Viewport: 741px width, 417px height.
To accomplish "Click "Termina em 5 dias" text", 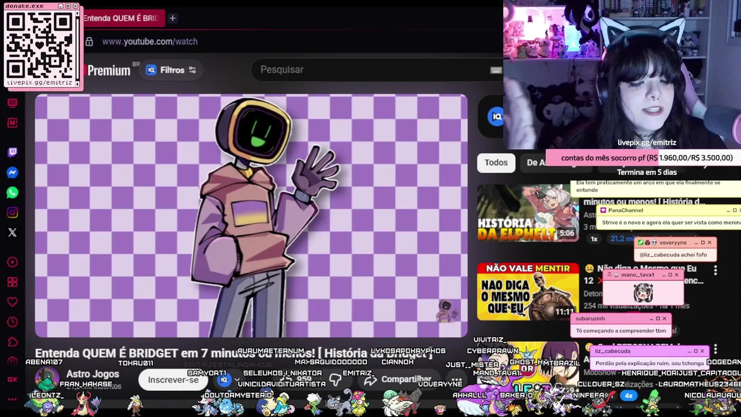I will 647,172.
